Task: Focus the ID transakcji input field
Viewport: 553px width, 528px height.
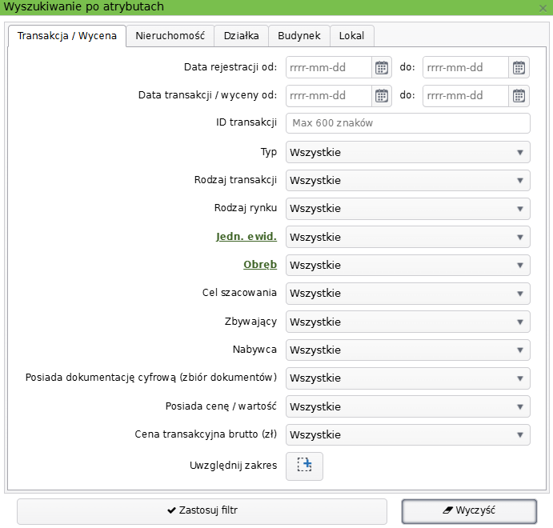Action: coord(408,123)
